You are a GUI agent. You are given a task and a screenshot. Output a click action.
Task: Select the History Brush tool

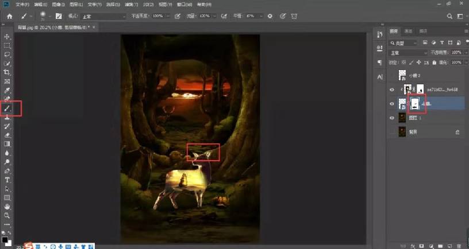coord(7,126)
